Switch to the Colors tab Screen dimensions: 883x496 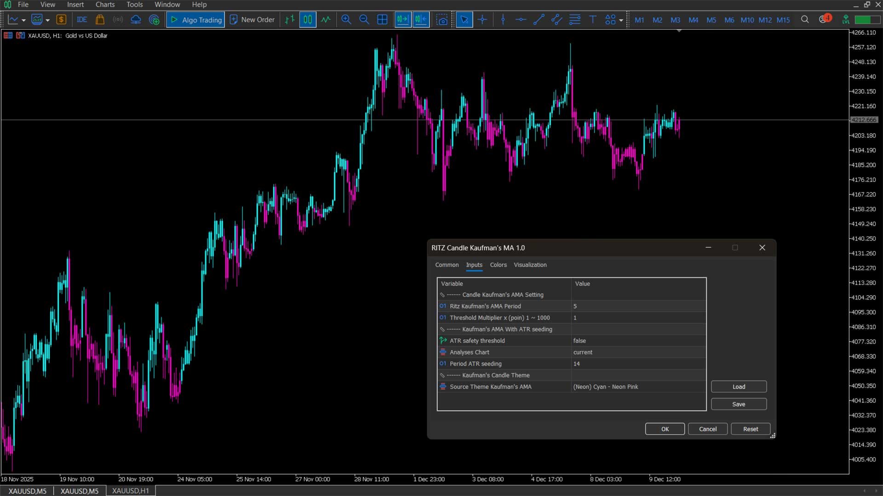point(498,265)
